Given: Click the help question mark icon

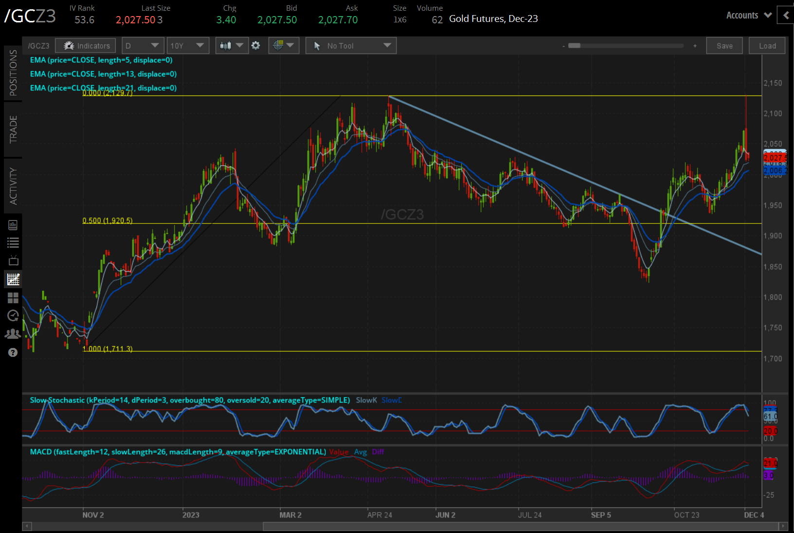Looking at the screenshot, I should (13, 352).
